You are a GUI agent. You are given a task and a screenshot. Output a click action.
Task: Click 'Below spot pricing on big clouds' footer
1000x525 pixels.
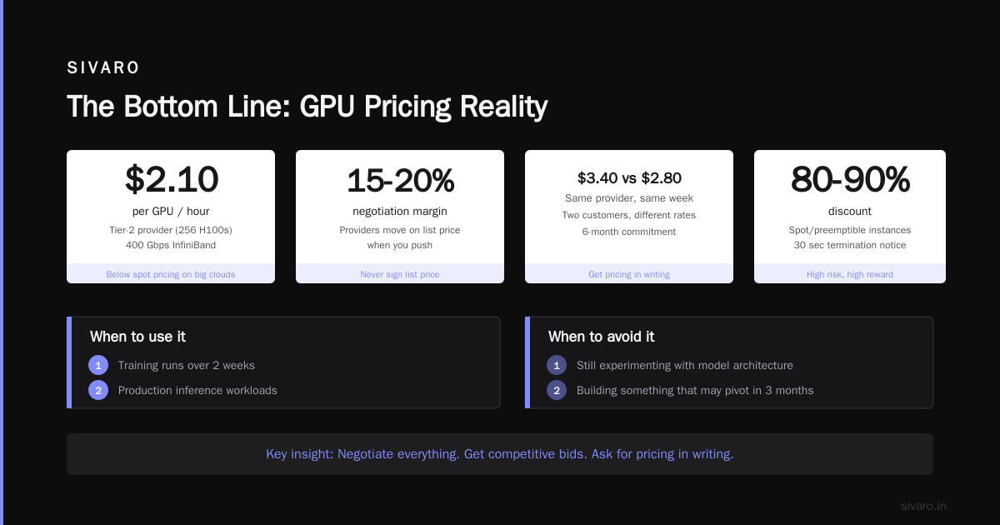(x=171, y=274)
